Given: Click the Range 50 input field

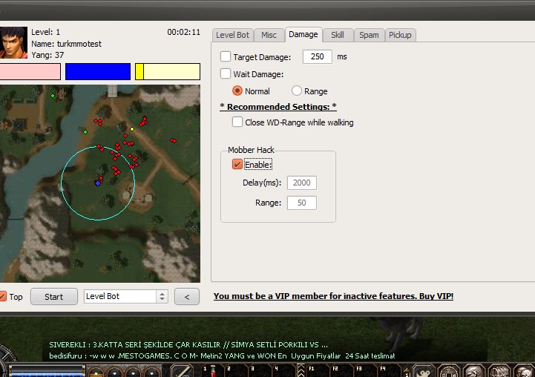Looking at the screenshot, I should [x=302, y=203].
